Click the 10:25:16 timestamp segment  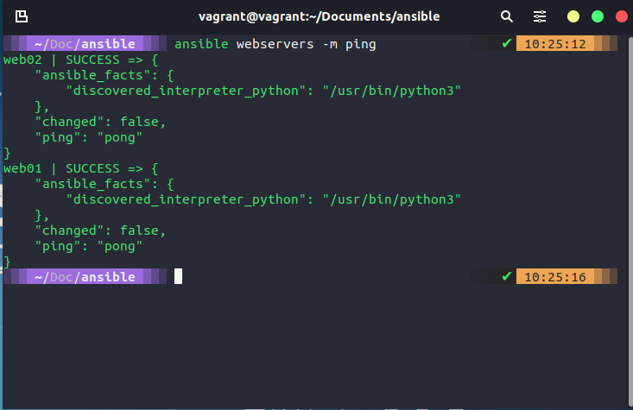point(555,277)
